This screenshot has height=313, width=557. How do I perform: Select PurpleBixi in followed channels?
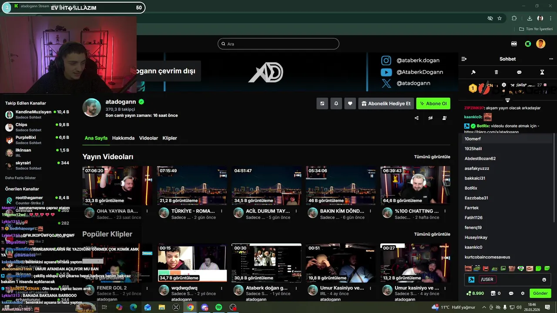click(37, 140)
